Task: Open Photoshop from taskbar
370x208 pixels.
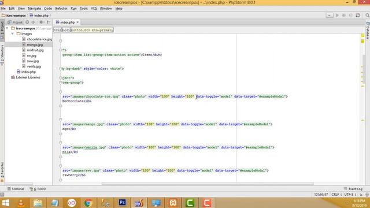Action: (x=122, y=203)
